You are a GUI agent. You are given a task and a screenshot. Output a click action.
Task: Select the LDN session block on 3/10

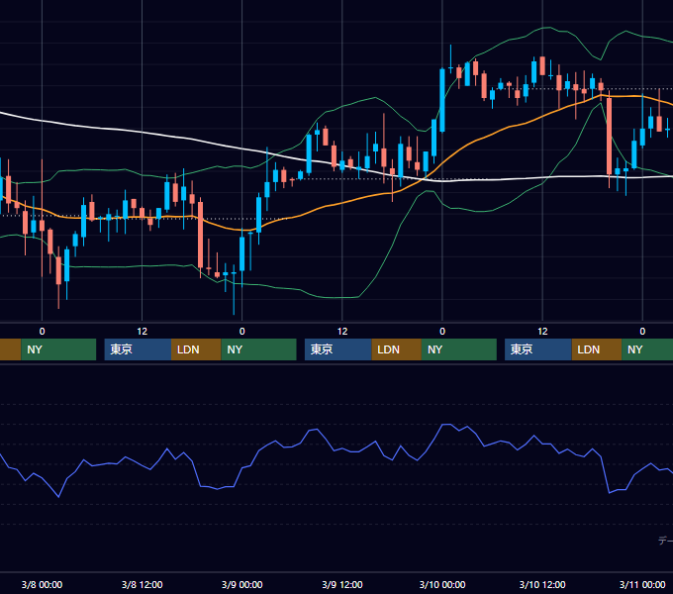pos(597,349)
